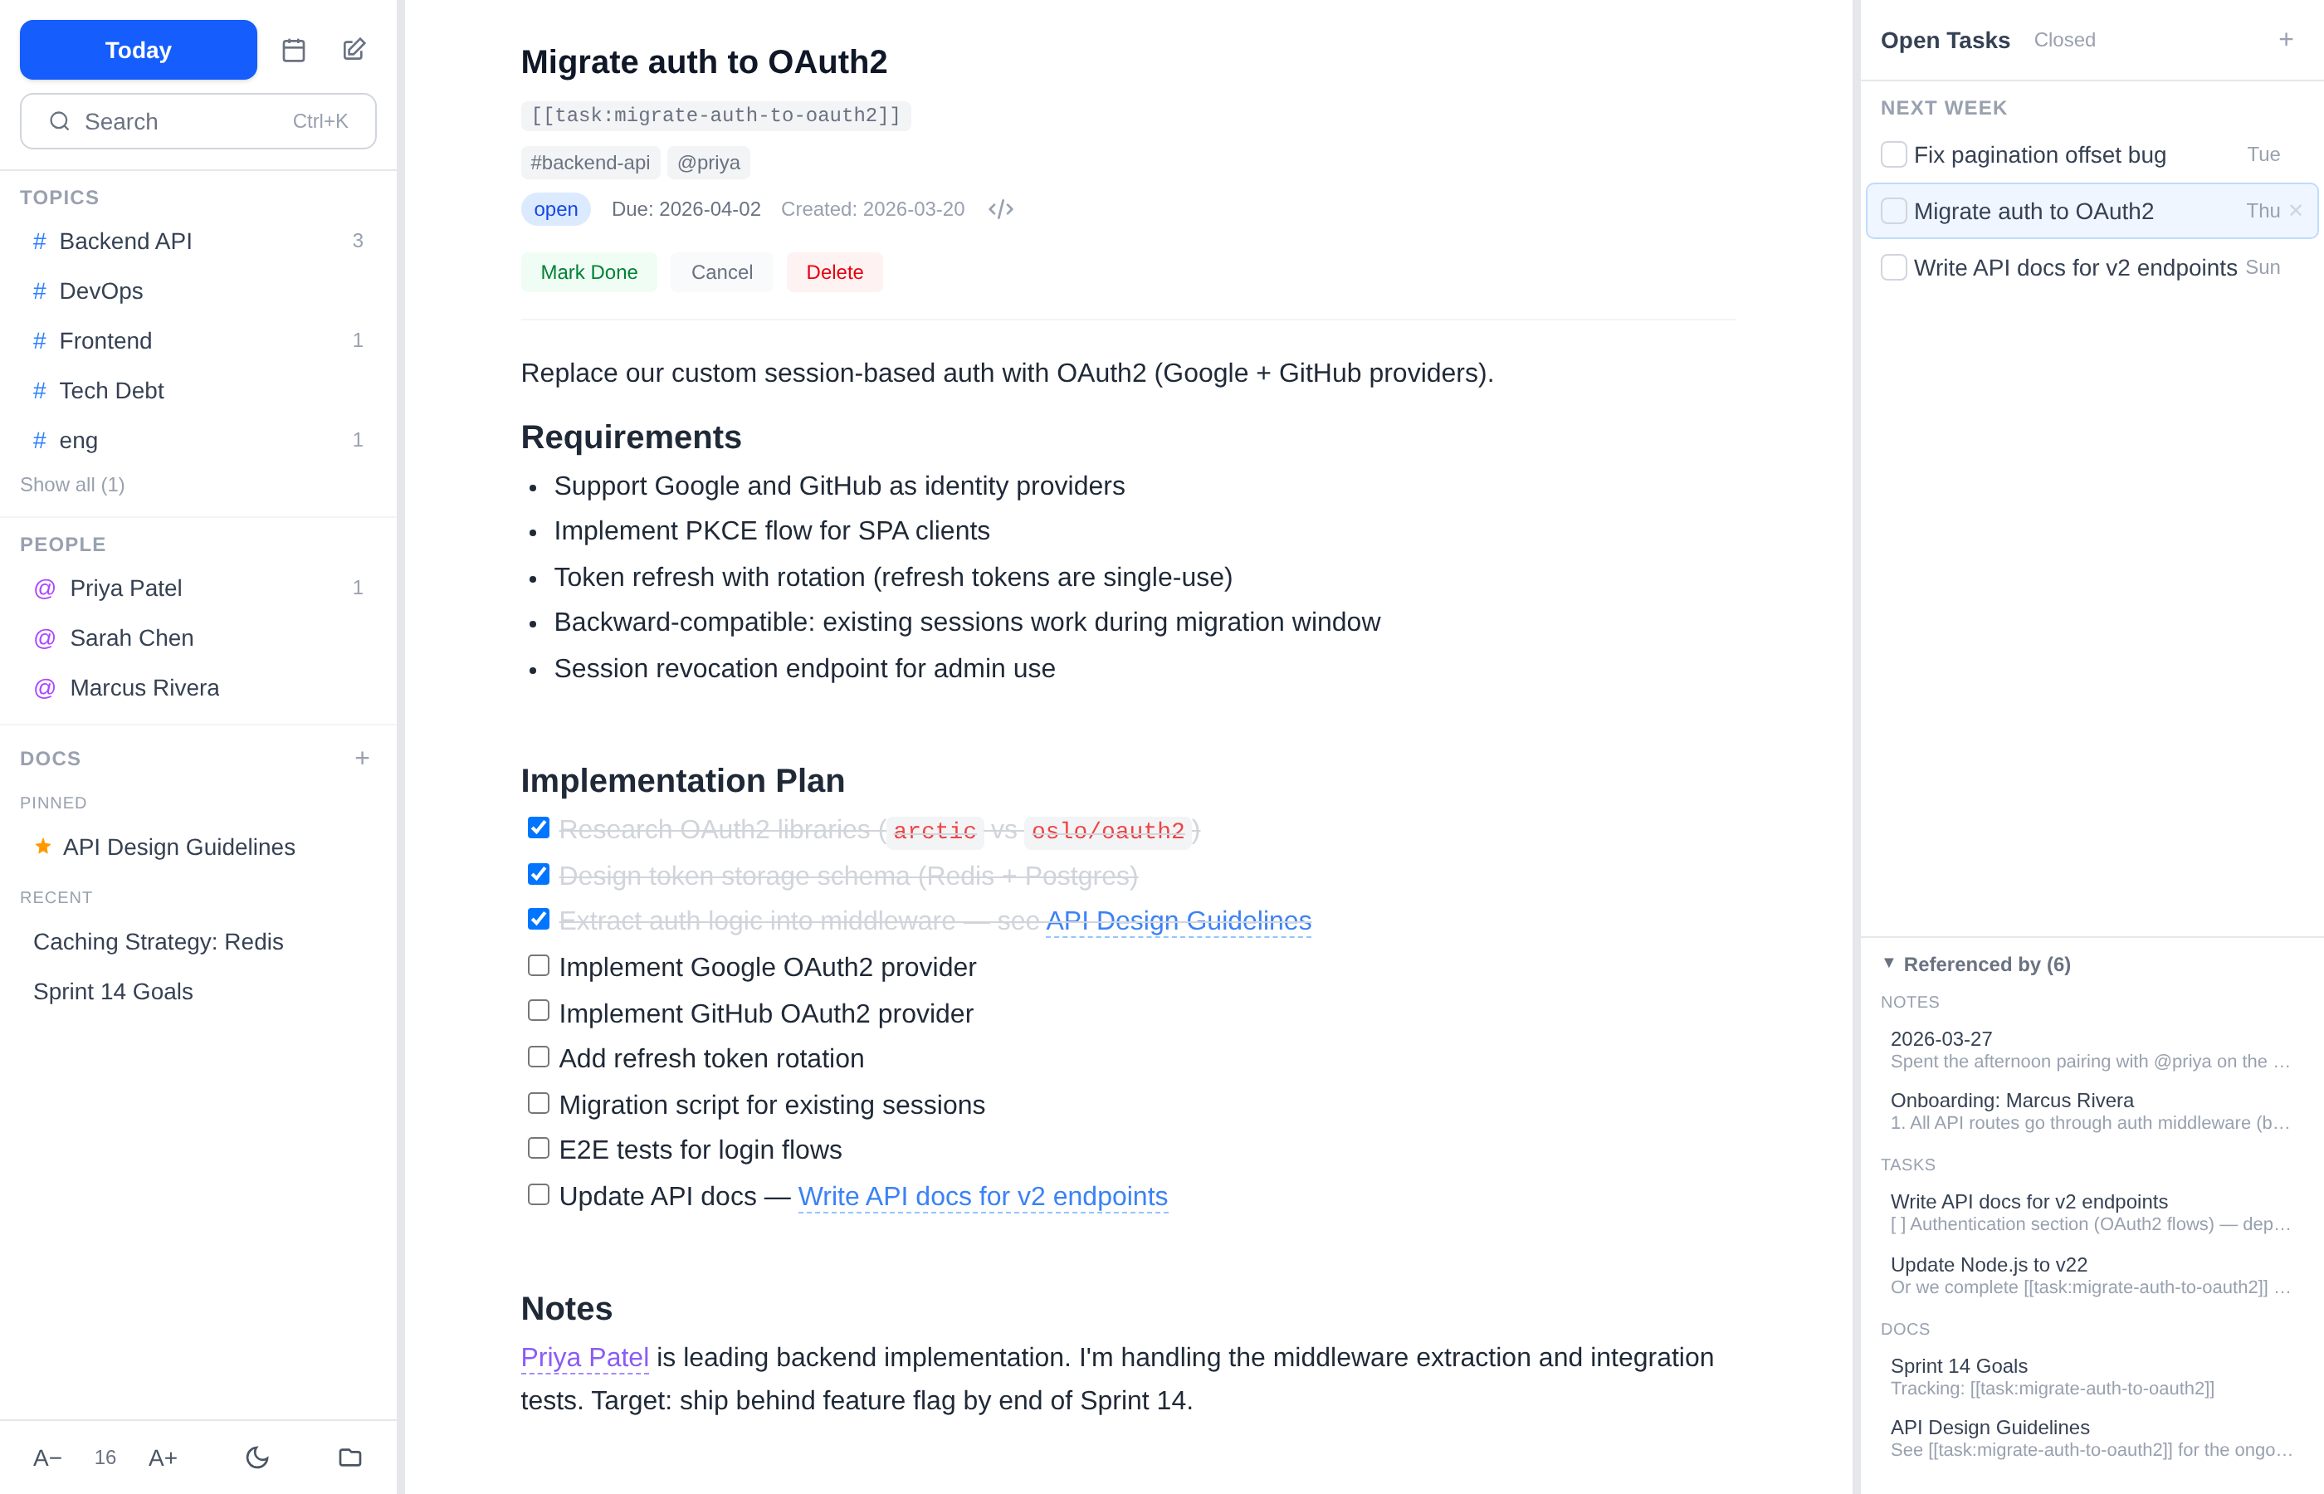2324x1494 pixels.
Task: Toggle raw source code view icon
Action: [x=1000, y=209]
